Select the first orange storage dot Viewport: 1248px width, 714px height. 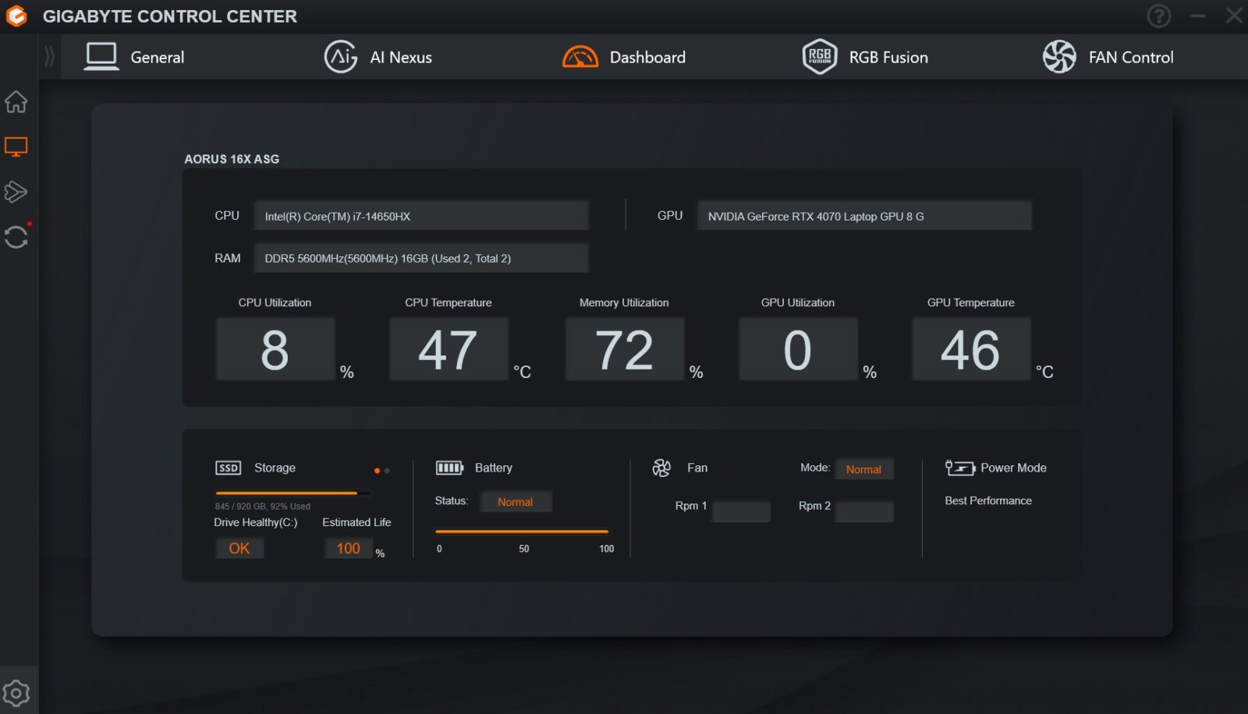point(377,471)
